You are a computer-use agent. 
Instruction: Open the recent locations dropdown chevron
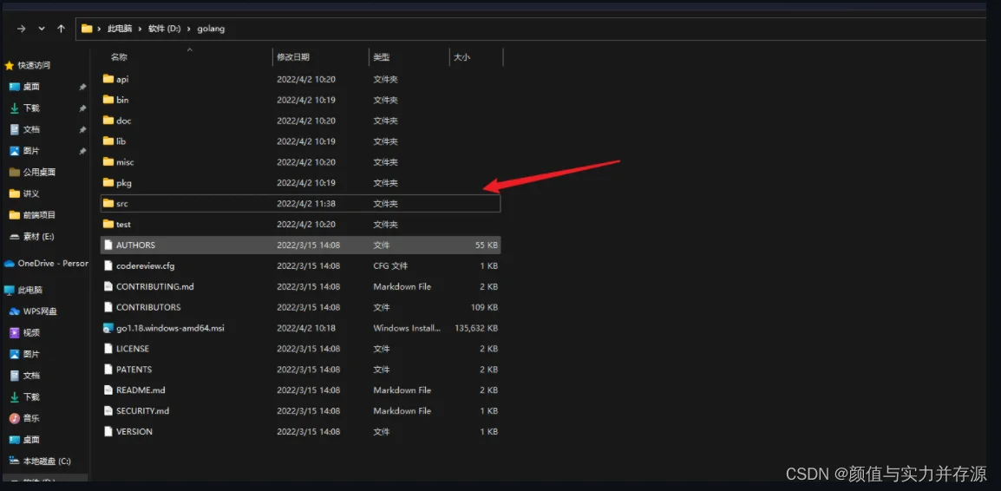coord(42,29)
